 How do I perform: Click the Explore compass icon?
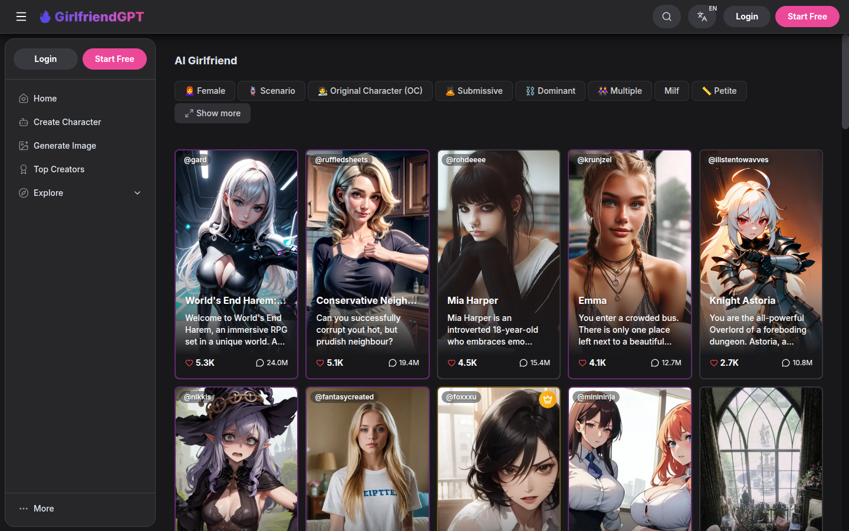(x=24, y=193)
